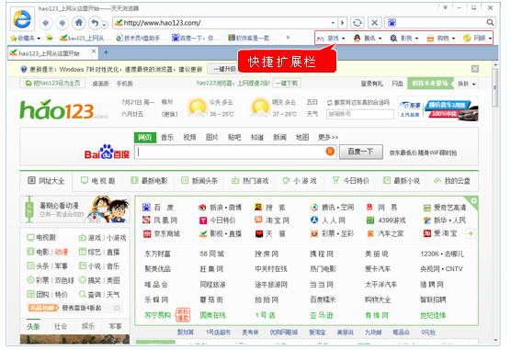Click the green plus add-site icon

(471, 233)
